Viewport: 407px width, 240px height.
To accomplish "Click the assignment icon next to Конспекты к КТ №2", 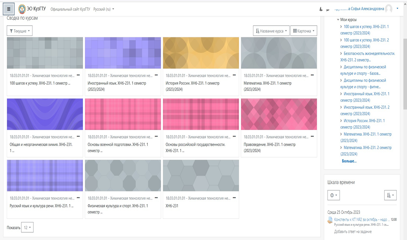I will pos(330,220).
